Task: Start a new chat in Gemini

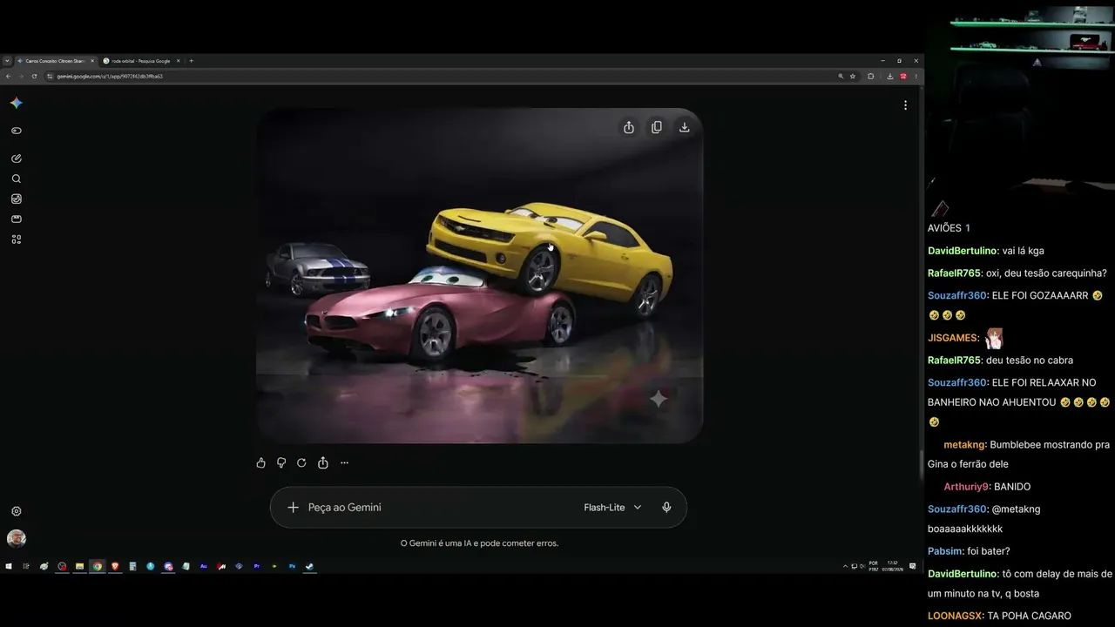Action: coord(16,158)
